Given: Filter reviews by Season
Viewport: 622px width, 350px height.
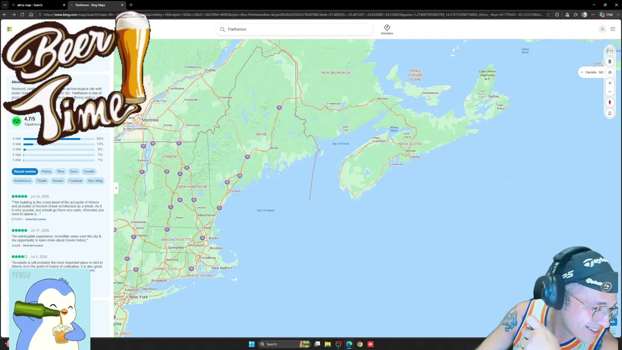Looking at the screenshot, I should click(58, 181).
